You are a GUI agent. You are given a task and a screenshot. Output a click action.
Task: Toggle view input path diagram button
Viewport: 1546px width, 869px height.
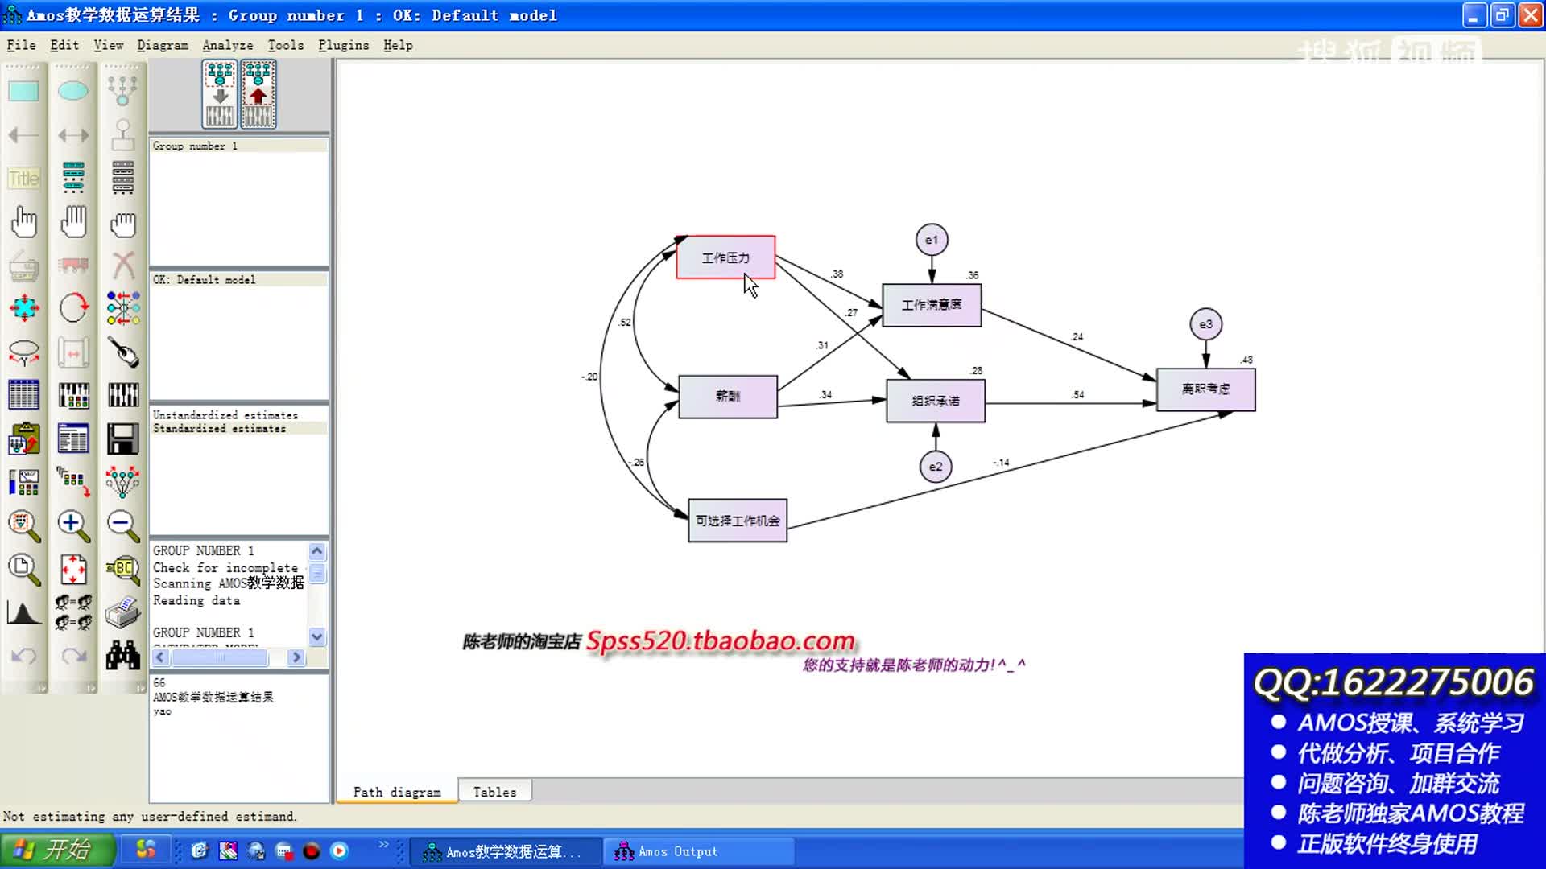[x=220, y=95]
